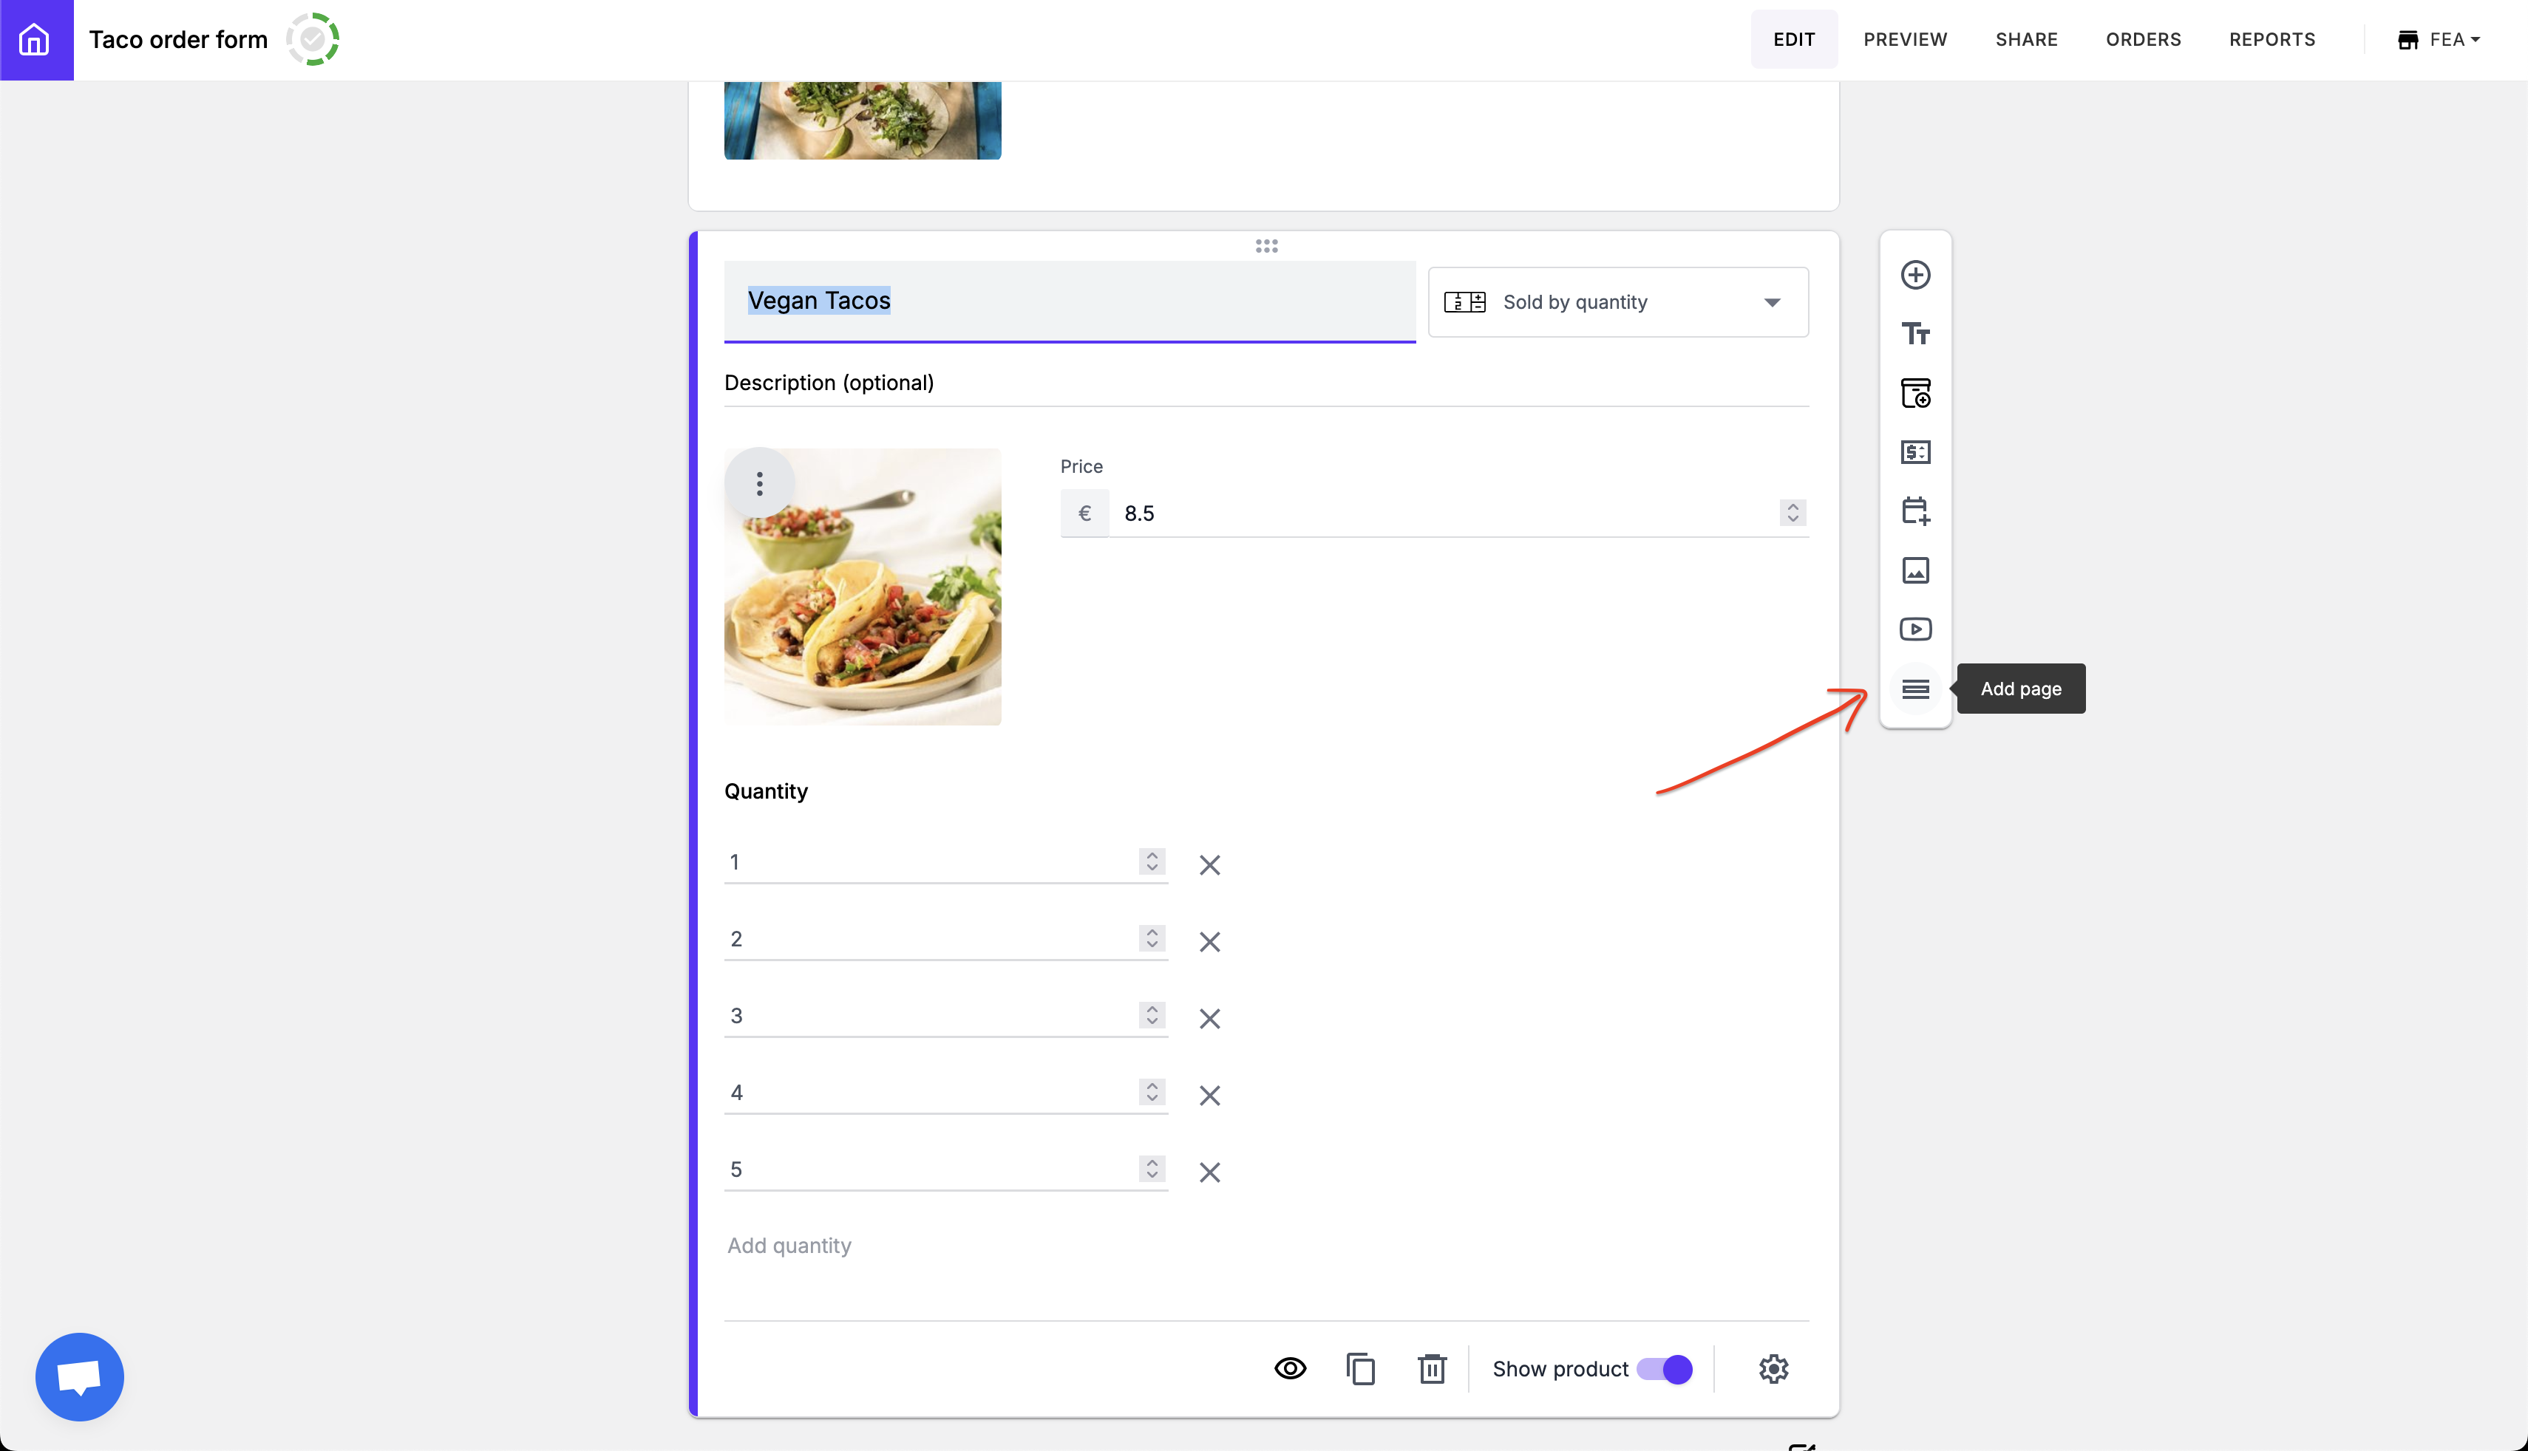Open the FEA account menu
Image resolution: width=2528 pixels, height=1451 pixels.
[2439, 40]
